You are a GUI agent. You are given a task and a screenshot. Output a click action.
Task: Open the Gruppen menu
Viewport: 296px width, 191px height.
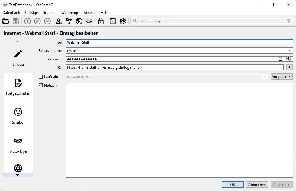click(x=50, y=13)
